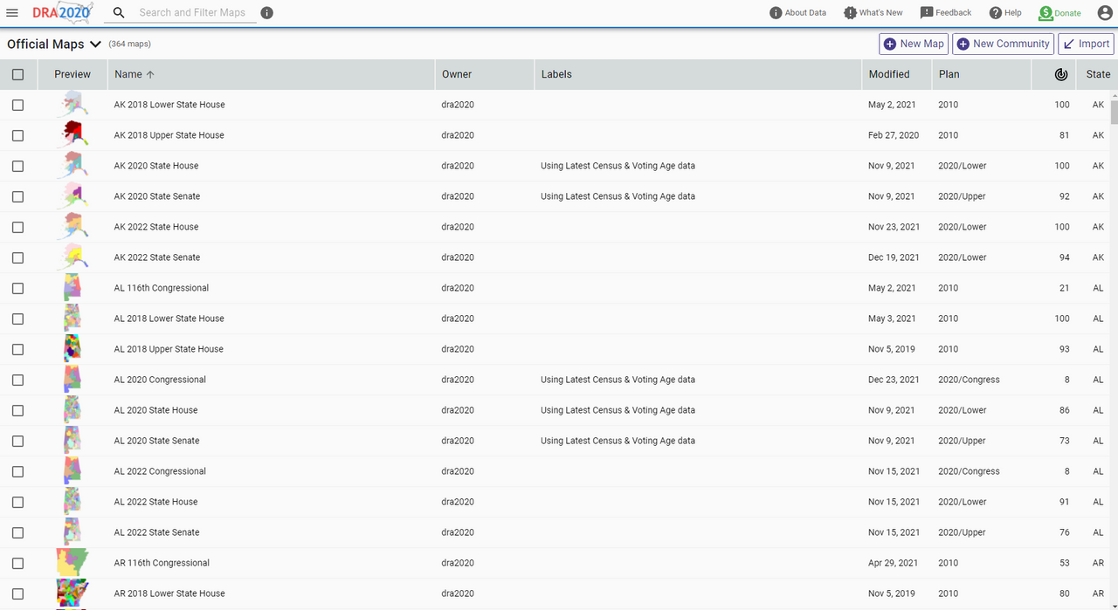Screen dimensions: 1118x610
Task: Toggle the select-all checkbox in header
Action: pyautogui.click(x=17, y=74)
